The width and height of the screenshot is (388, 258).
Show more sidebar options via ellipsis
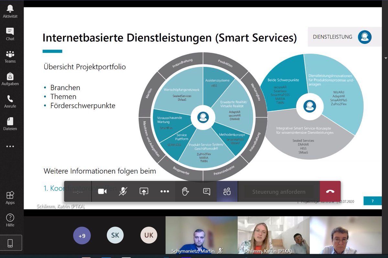[10, 146]
